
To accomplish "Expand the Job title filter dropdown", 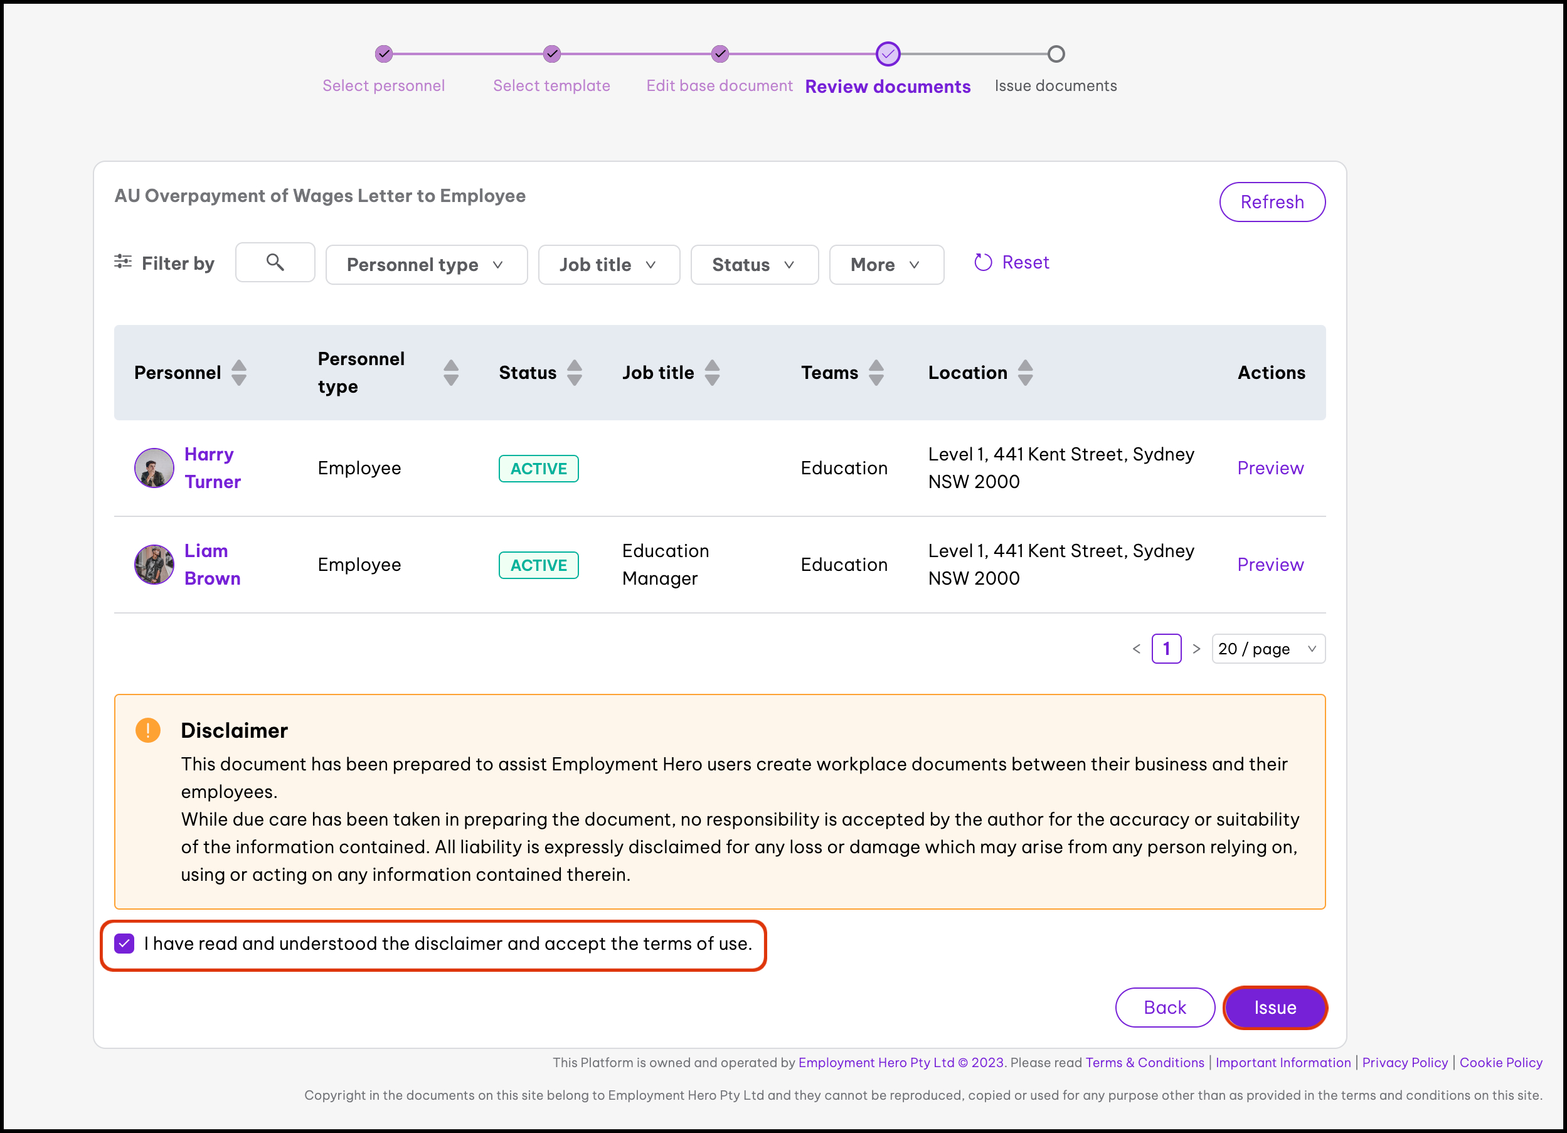I will [608, 265].
